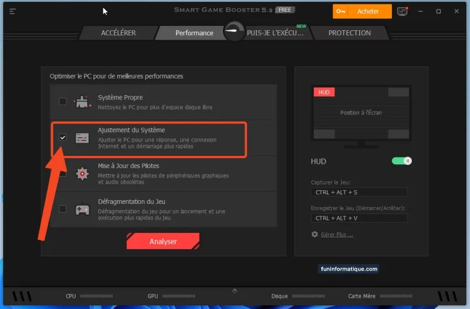Click the Ajustement du Système icon
Viewport: 470px width, 309px height.
pos(82,138)
